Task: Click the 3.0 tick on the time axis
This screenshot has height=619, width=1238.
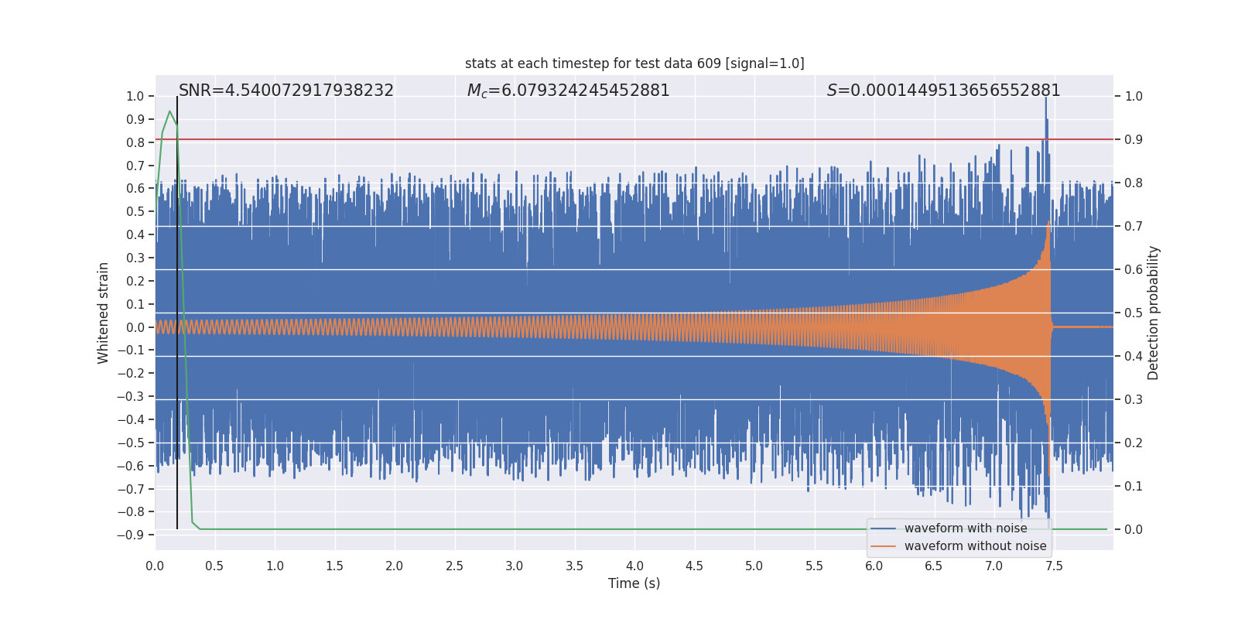Action: [x=515, y=566]
